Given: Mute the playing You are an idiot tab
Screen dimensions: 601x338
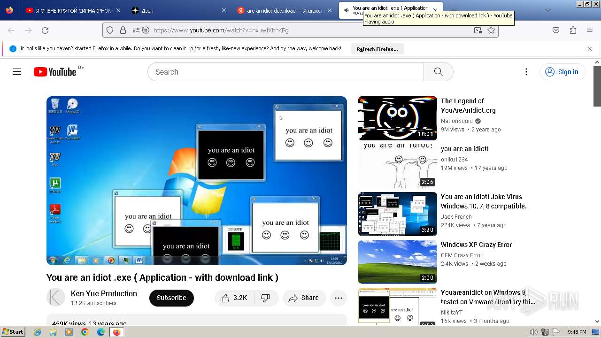Looking at the screenshot, I should coord(346,10).
